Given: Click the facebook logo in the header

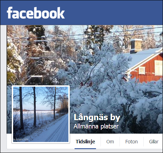Looking at the screenshot, I should coord(36,13).
